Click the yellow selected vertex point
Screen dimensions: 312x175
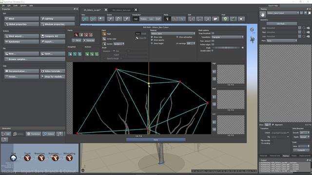(149, 84)
